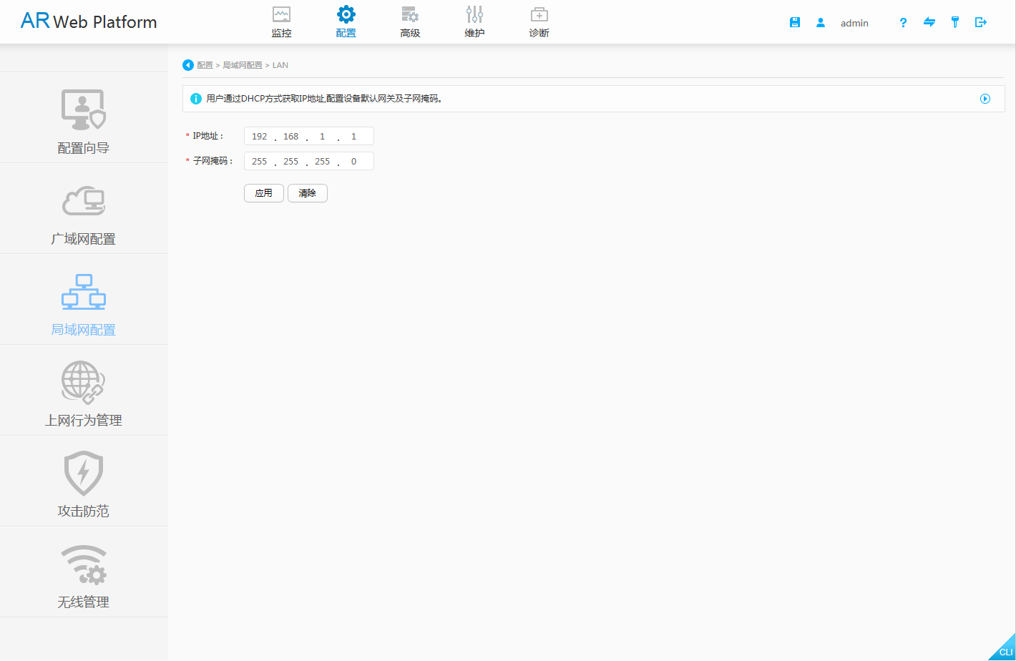
Task: Expand the info banner with arrow button
Action: pos(985,99)
